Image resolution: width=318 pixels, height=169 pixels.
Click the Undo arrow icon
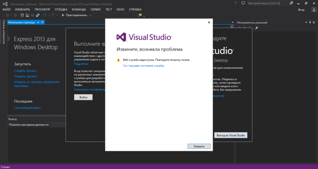pyautogui.click(x=45, y=15)
